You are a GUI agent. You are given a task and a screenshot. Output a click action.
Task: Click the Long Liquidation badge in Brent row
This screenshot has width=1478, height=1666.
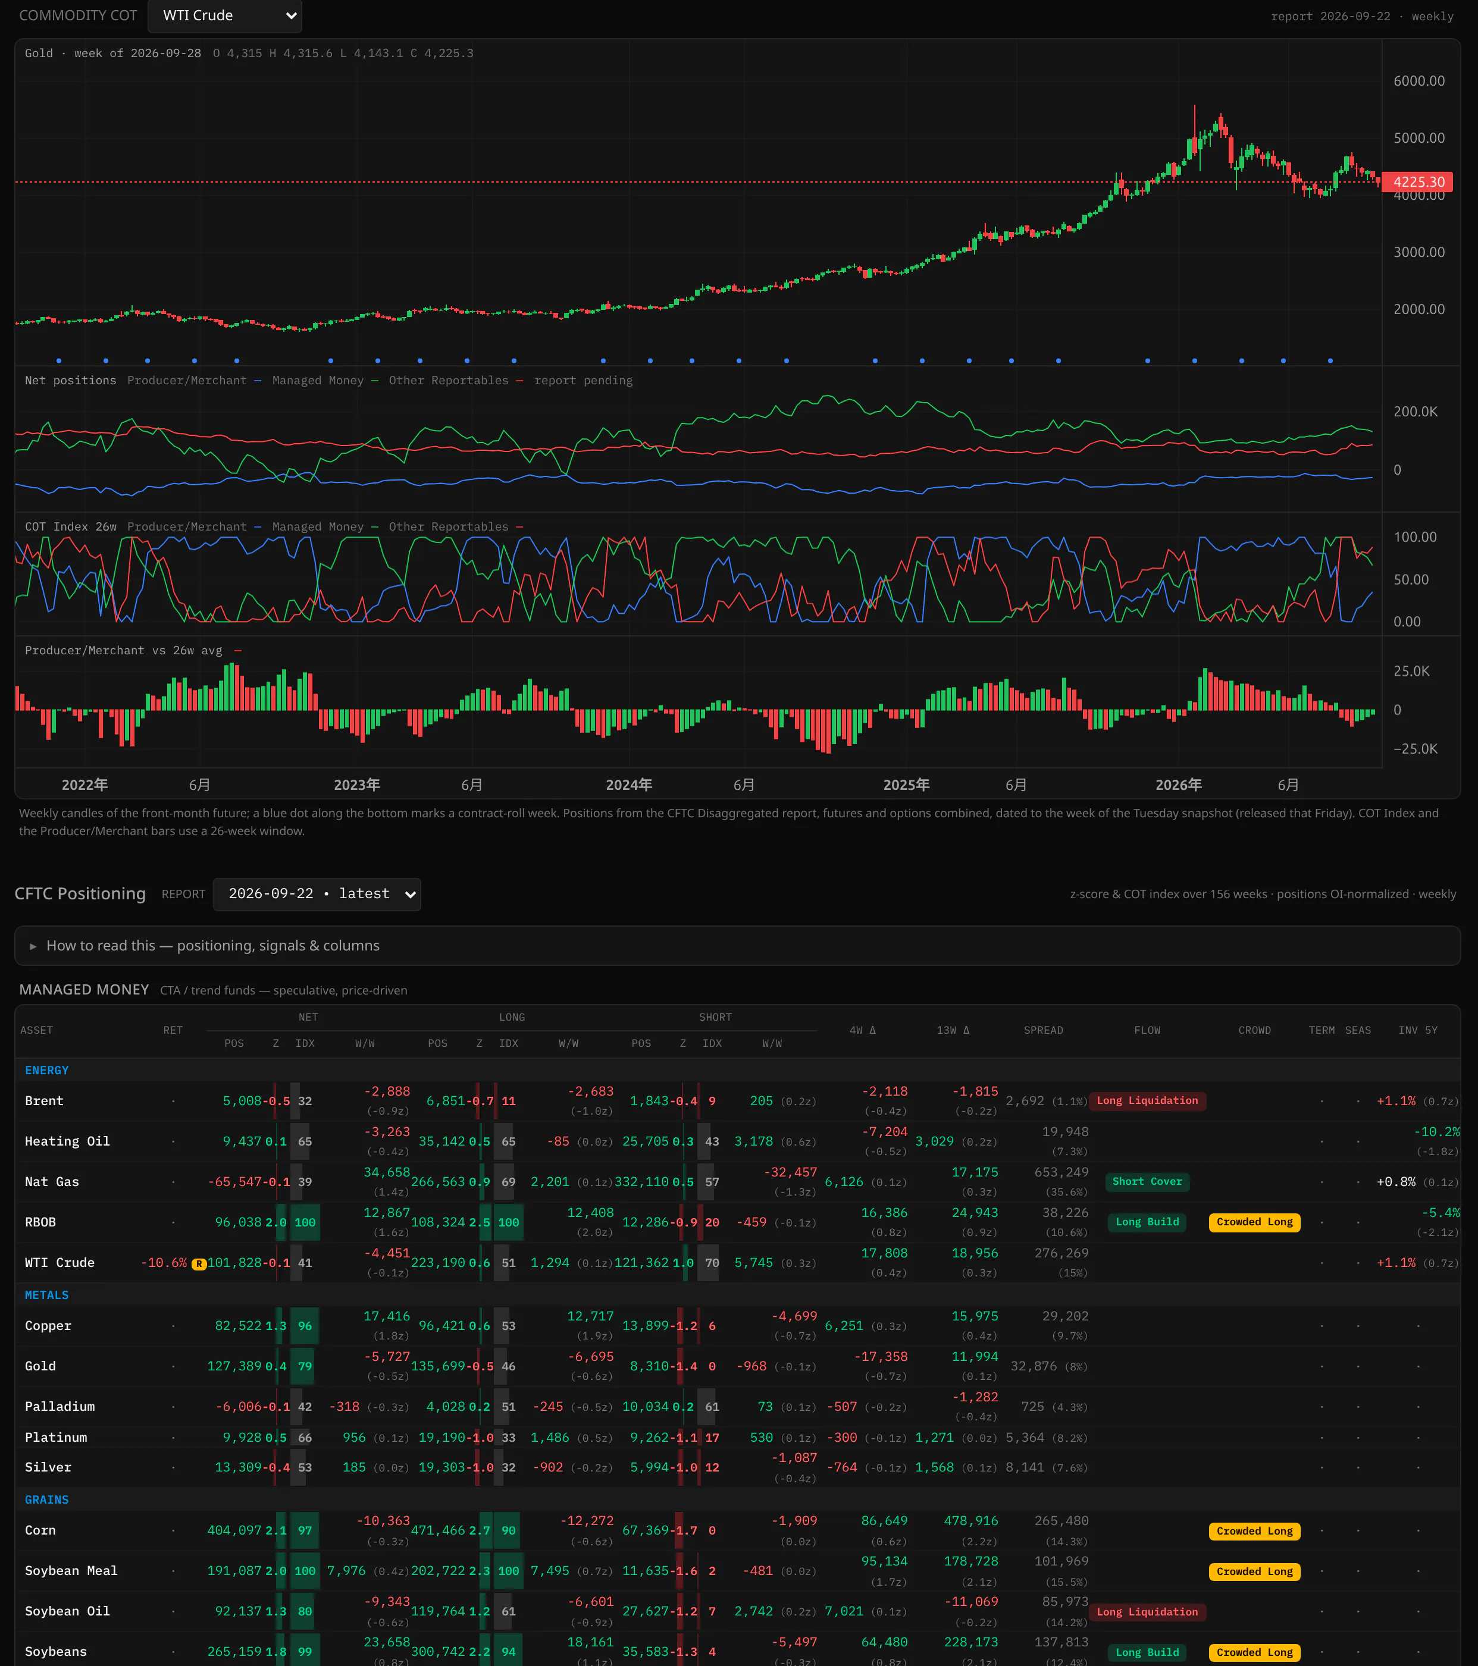1147,1101
